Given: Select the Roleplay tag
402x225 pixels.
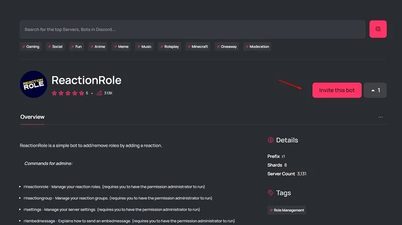Looking at the screenshot, I should (169, 47).
